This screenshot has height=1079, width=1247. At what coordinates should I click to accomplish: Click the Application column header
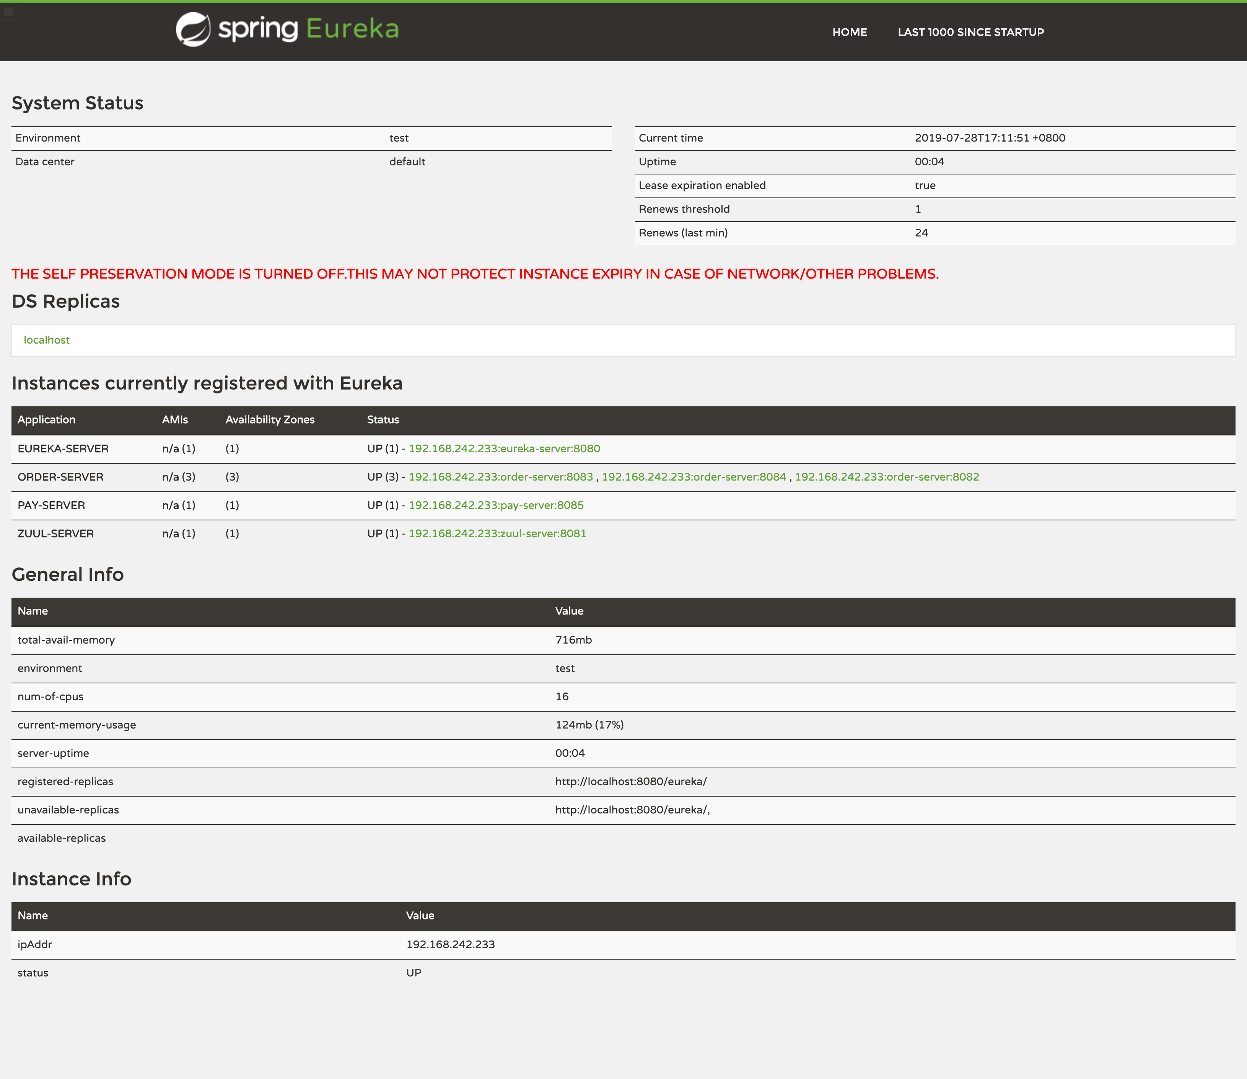(46, 420)
